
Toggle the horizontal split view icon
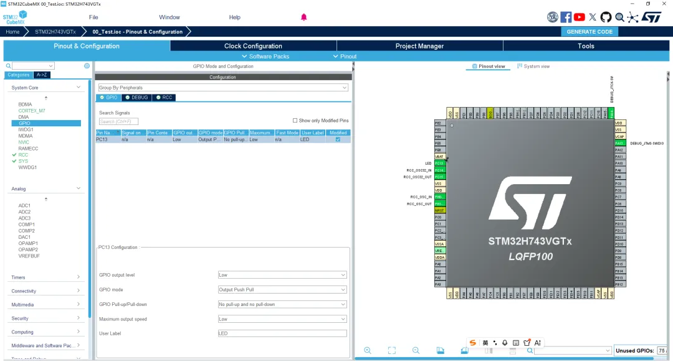[x=512, y=351]
